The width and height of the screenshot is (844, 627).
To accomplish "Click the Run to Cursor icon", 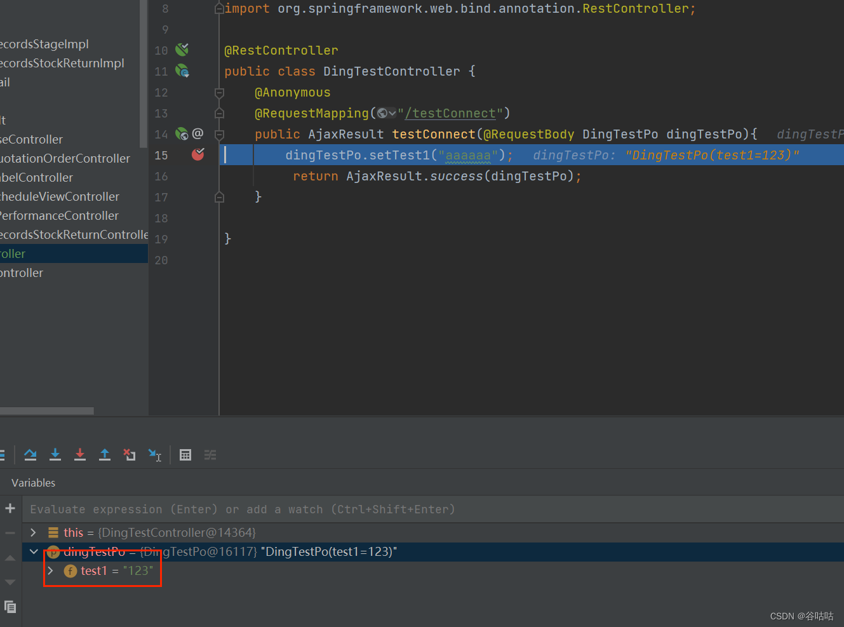I will click(x=155, y=455).
